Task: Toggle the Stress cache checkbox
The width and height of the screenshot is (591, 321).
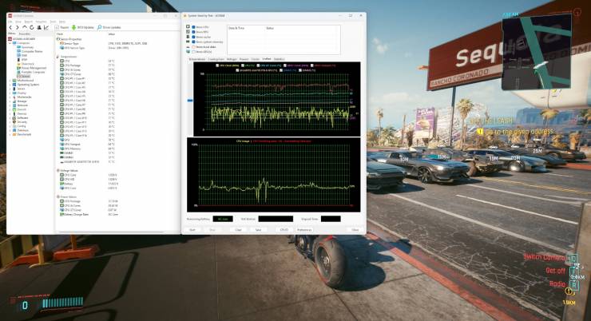Action: (x=193, y=37)
